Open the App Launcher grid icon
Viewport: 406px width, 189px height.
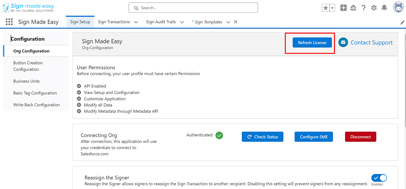pyautogui.click(x=9, y=22)
